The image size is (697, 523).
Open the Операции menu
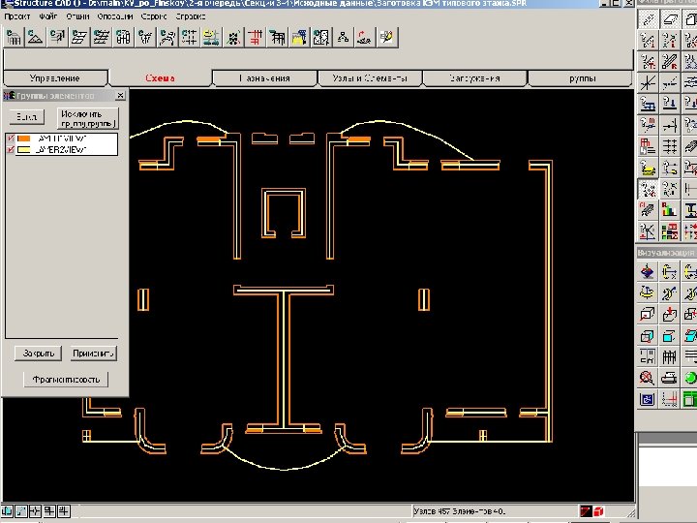point(114,17)
